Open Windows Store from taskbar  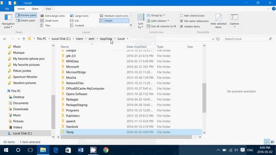pyautogui.click(x=68, y=150)
